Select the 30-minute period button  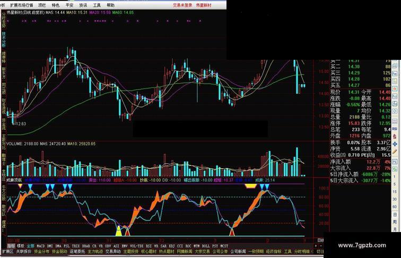click(x=395, y=199)
